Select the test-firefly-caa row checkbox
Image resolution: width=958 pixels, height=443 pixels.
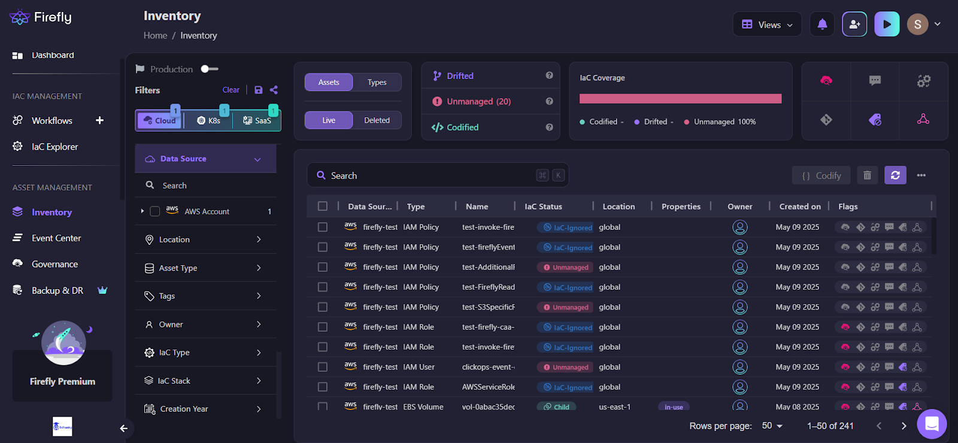click(x=323, y=327)
